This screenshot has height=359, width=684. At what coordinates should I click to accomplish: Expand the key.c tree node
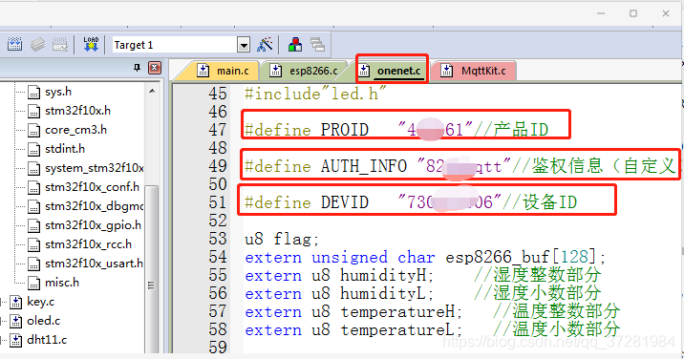tap(2, 302)
